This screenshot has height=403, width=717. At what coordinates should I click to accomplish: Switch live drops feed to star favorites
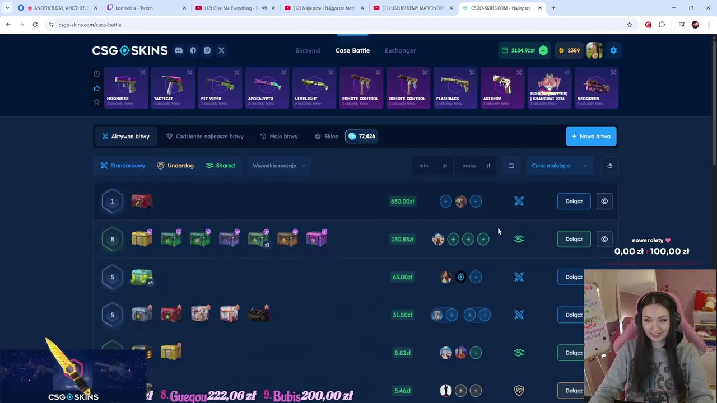click(x=96, y=102)
